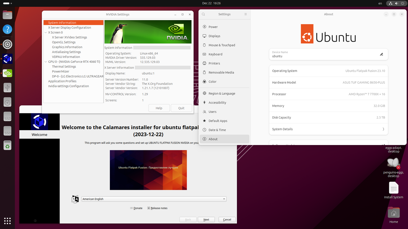
Task: Open the upper SSD drive in the dock
Action: 7,117
